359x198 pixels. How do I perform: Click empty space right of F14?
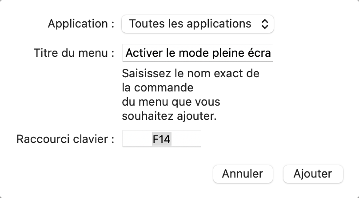click(x=187, y=139)
